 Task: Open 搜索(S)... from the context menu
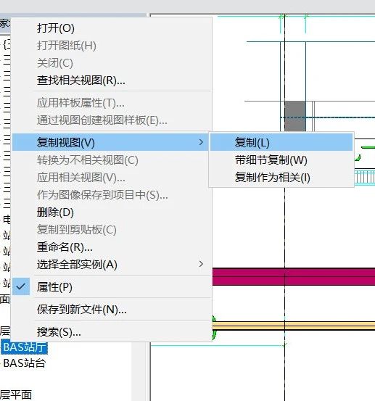click(112, 332)
